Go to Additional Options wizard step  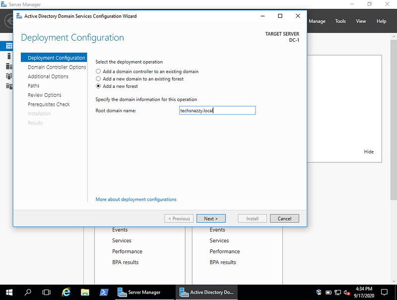[48, 76]
